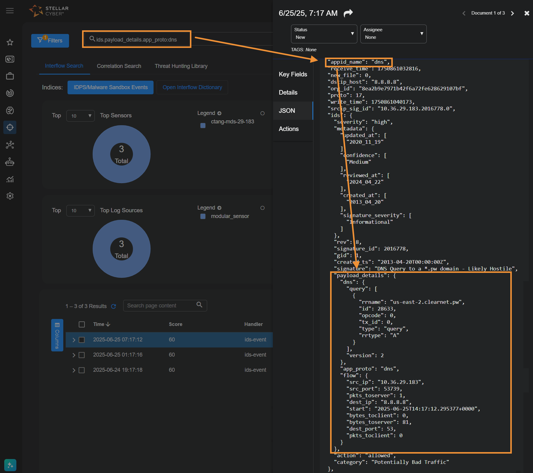Select the Key Fields tab

[293, 74]
